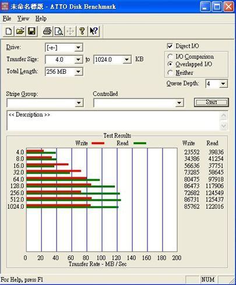This screenshot has width=236, height=285.
Task: Expand the Drive dropdown showing [-e-]
Action: [78, 48]
